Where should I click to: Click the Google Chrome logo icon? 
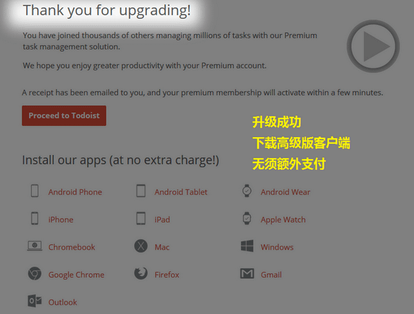click(x=35, y=273)
